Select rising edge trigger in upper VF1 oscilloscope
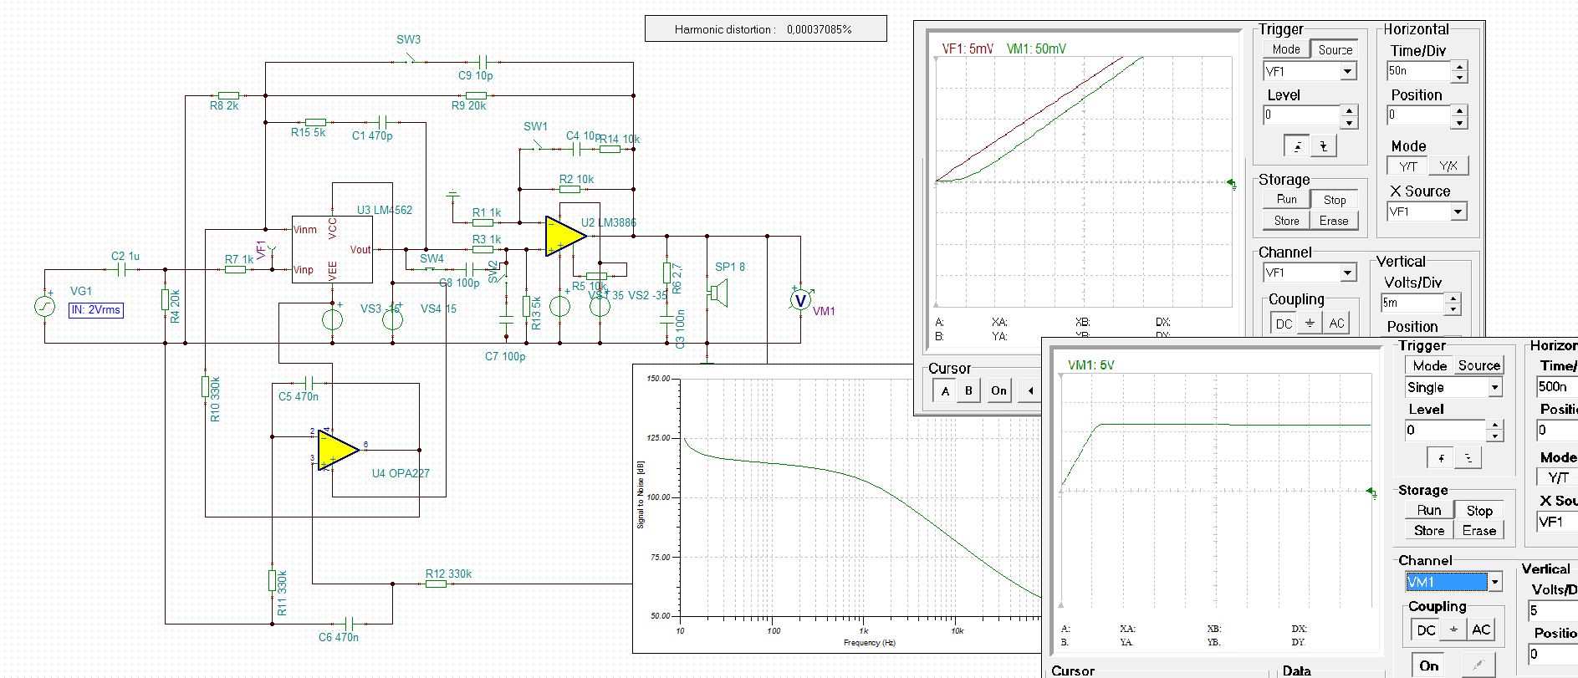This screenshot has height=678, width=1578. (x=1297, y=146)
